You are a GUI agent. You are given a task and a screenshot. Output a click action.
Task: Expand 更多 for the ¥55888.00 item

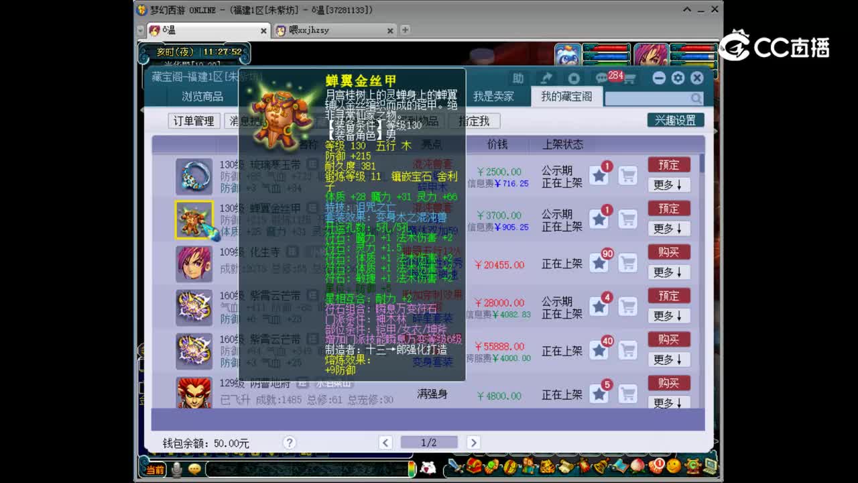point(669,360)
